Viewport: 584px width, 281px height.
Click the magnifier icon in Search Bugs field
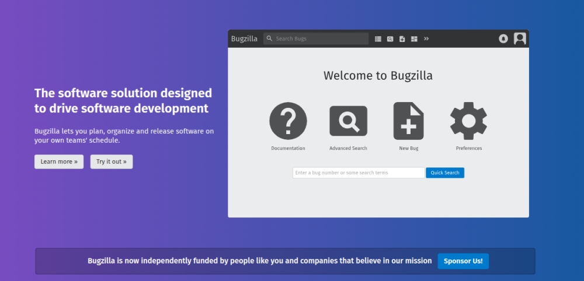tap(270, 38)
